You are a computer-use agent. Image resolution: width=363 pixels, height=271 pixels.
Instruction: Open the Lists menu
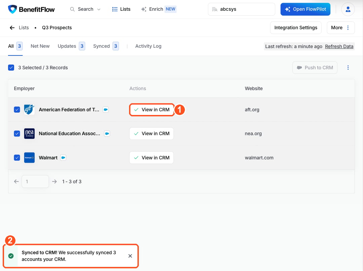[x=121, y=9]
